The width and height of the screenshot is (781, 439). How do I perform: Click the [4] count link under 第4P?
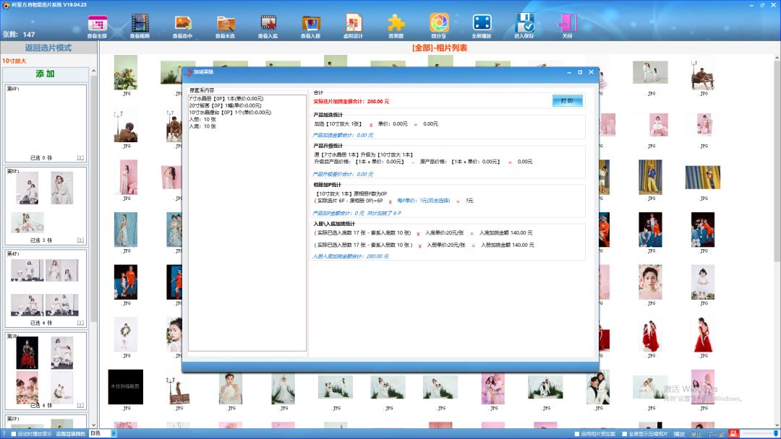click(80, 323)
